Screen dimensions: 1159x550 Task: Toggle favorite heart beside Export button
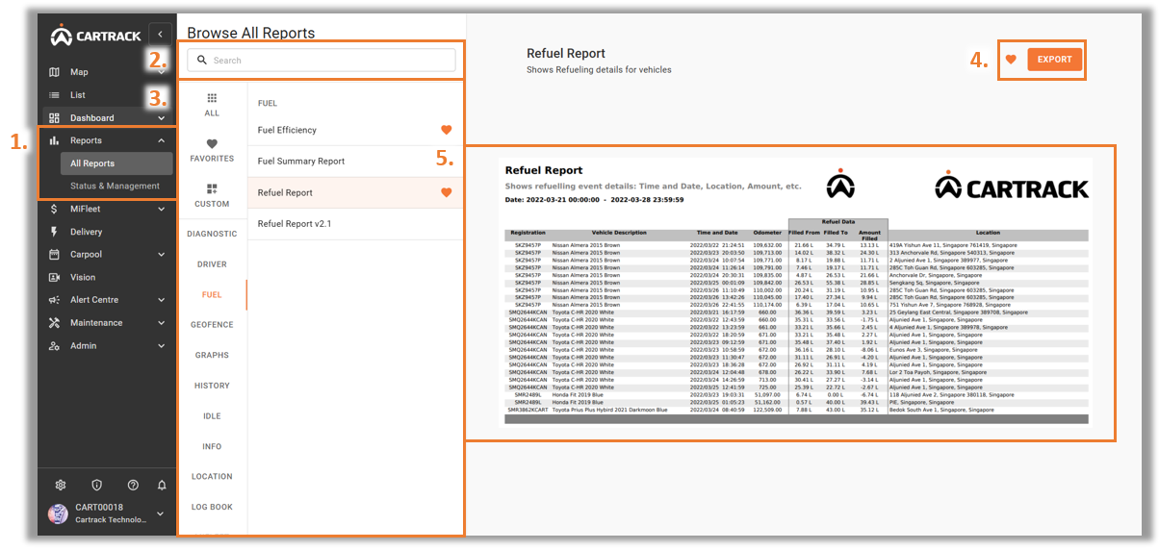(1011, 60)
